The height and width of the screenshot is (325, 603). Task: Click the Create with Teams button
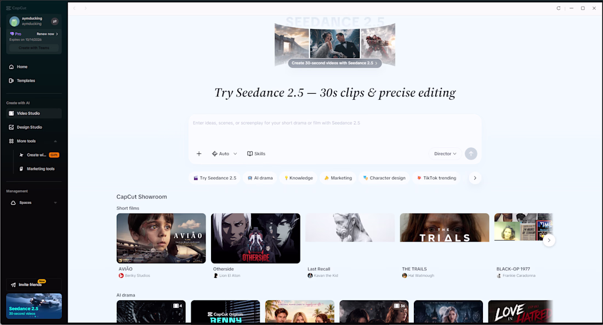34,48
